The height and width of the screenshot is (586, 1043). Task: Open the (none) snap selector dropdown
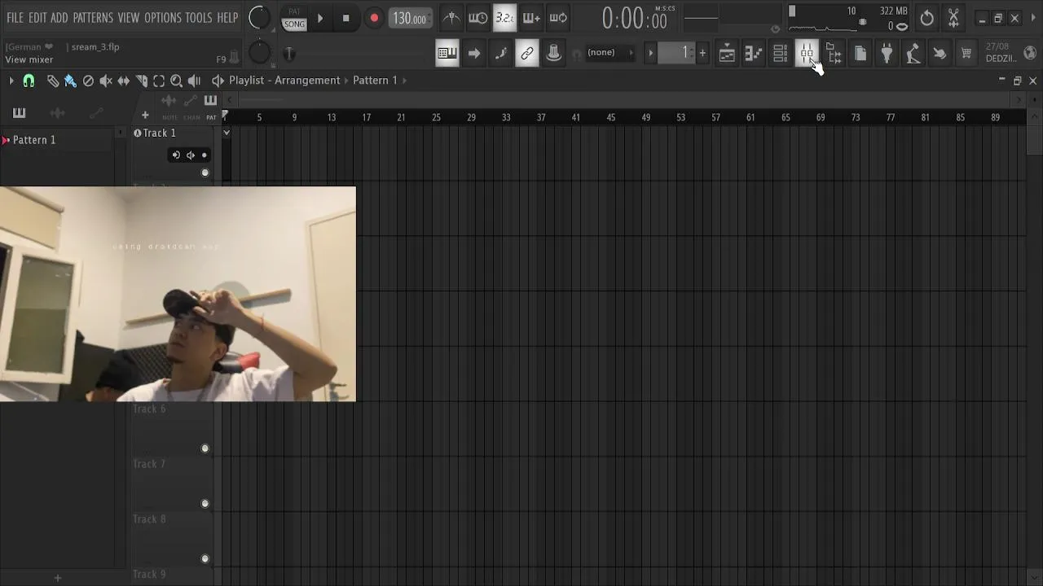[x=610, y=53]
